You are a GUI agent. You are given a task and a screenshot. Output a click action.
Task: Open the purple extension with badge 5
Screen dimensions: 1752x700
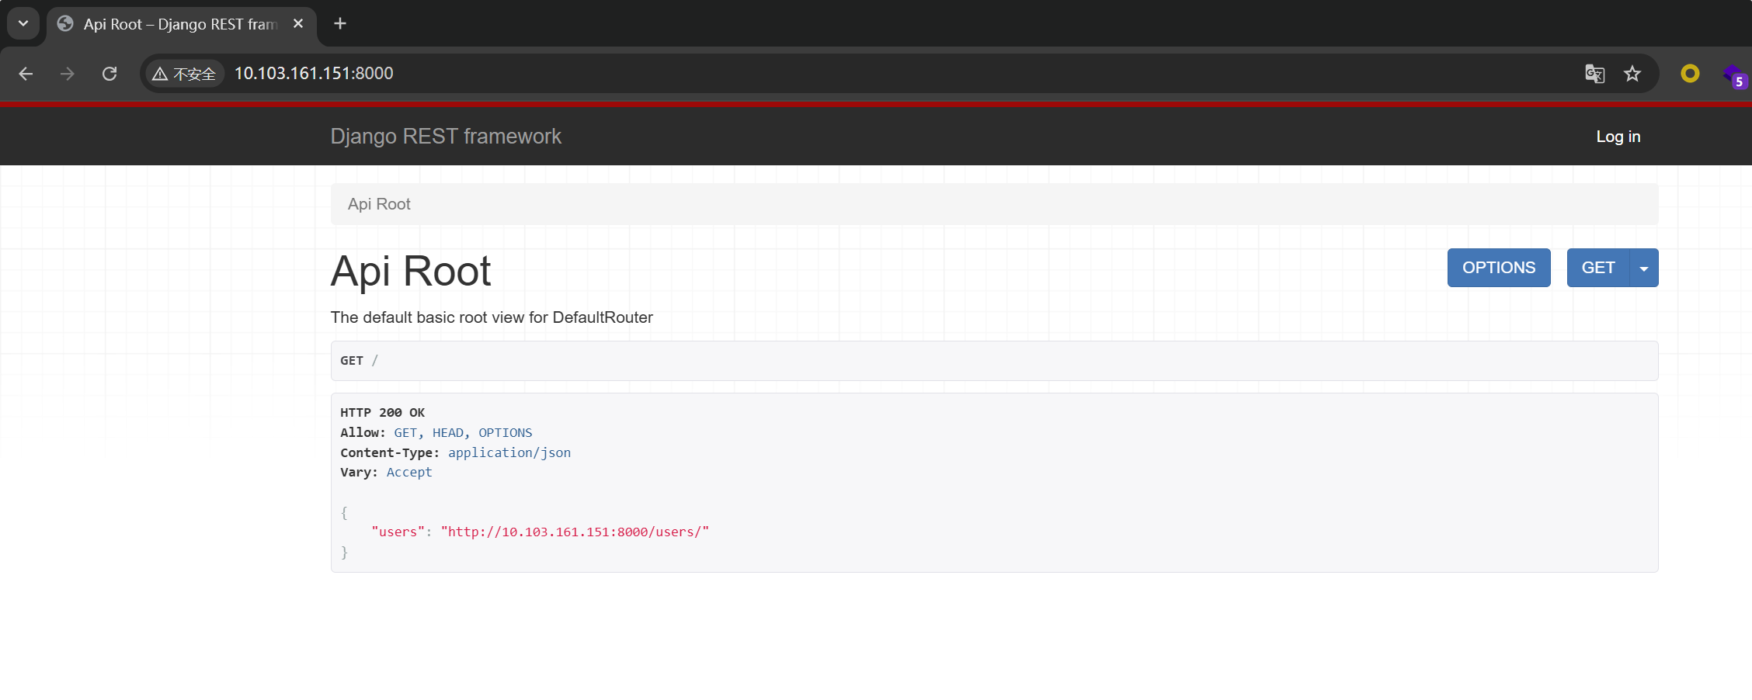click(1734, 75)
